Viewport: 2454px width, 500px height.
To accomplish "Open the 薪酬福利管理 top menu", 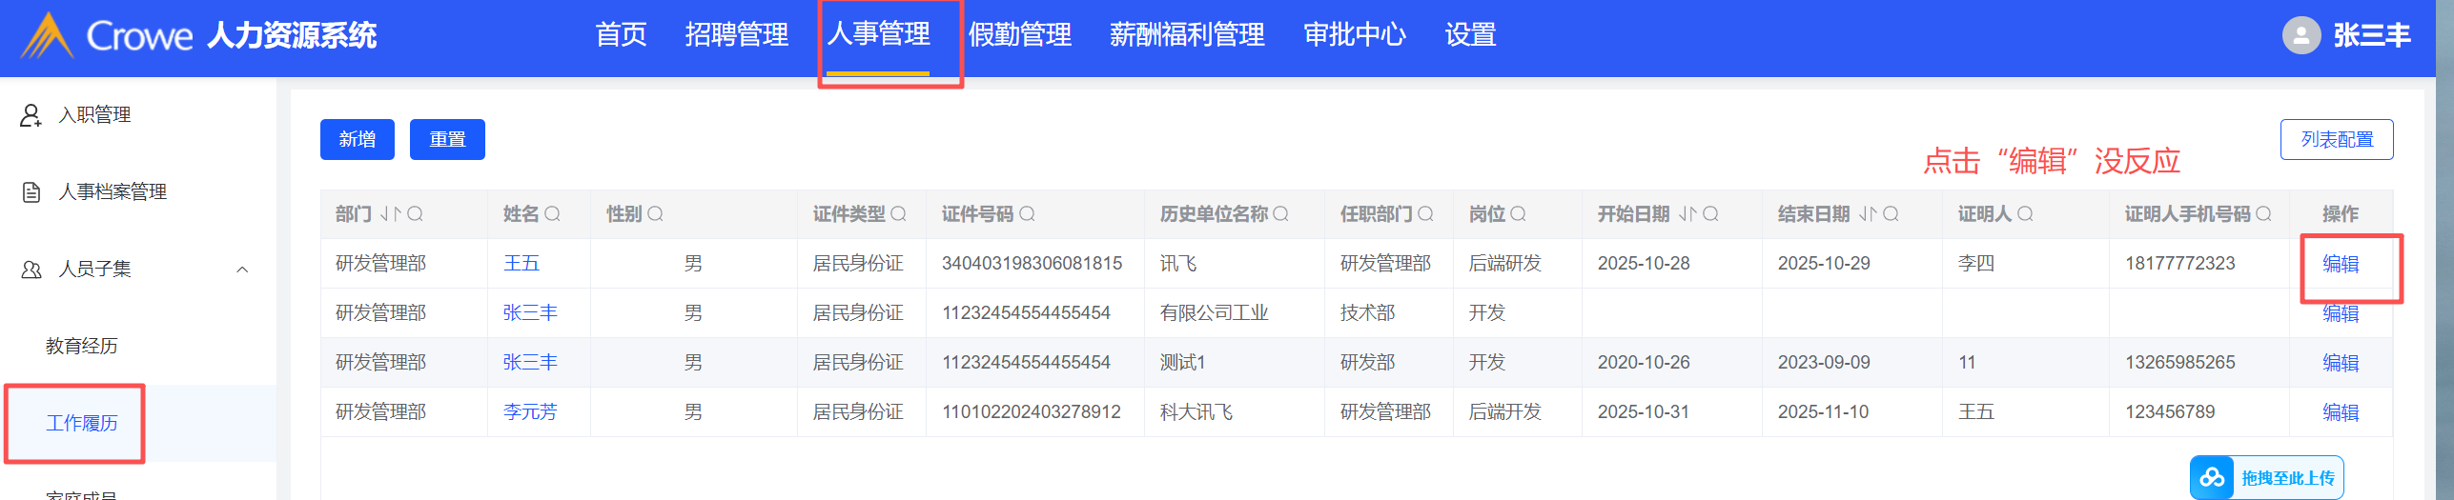I will point(1187,35).
